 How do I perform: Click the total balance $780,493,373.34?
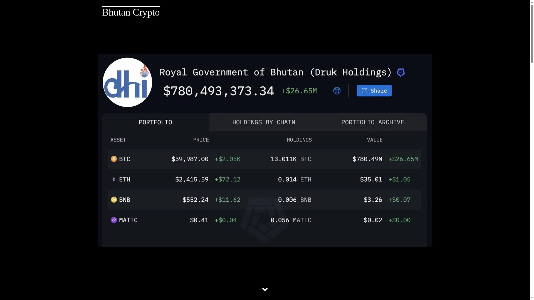[x=219, y=91]
